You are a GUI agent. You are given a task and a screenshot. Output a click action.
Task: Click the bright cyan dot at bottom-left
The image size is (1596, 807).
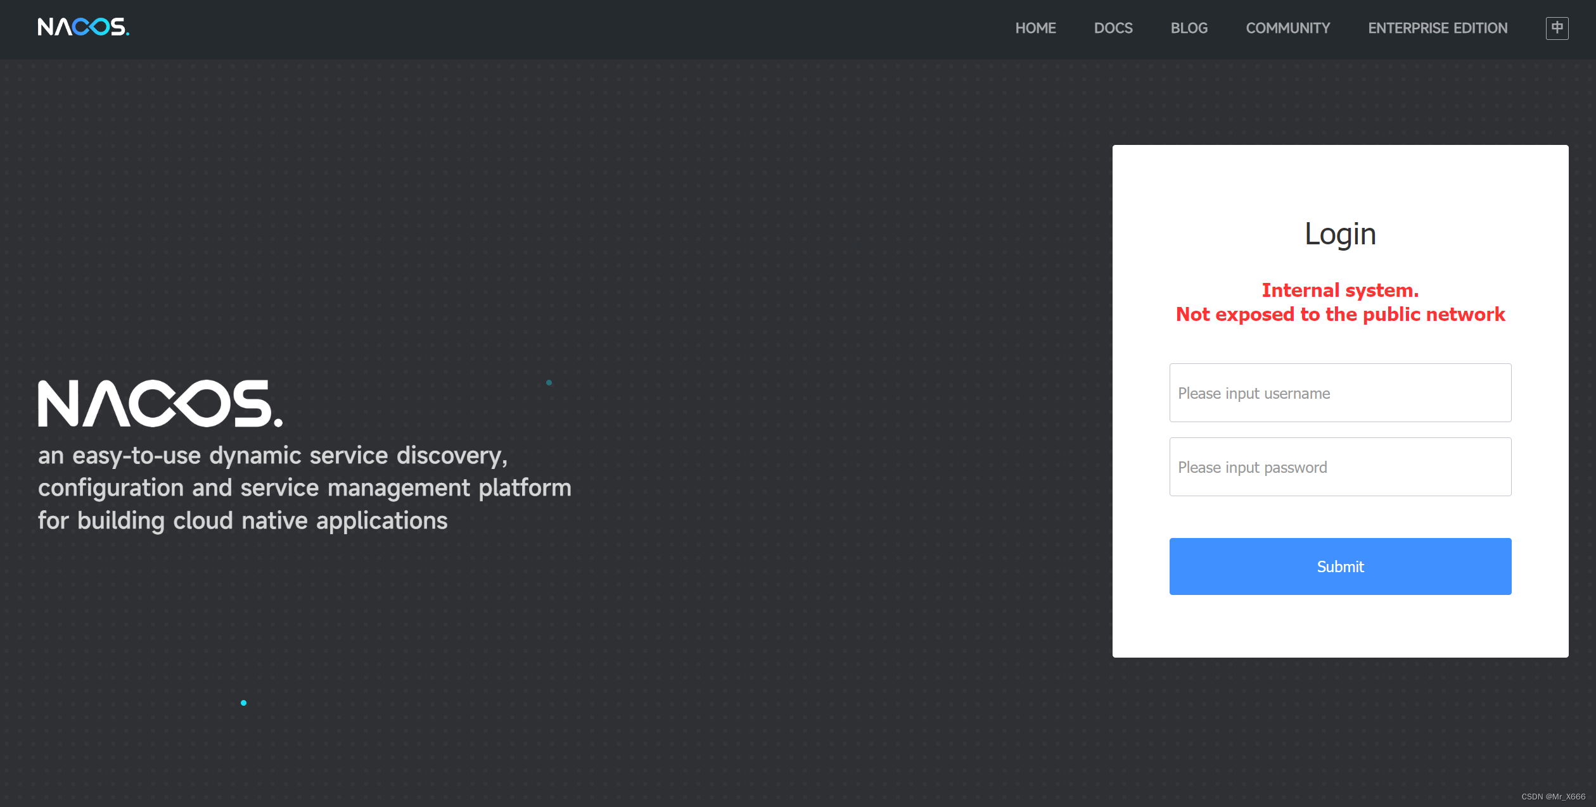click(243, 703)
